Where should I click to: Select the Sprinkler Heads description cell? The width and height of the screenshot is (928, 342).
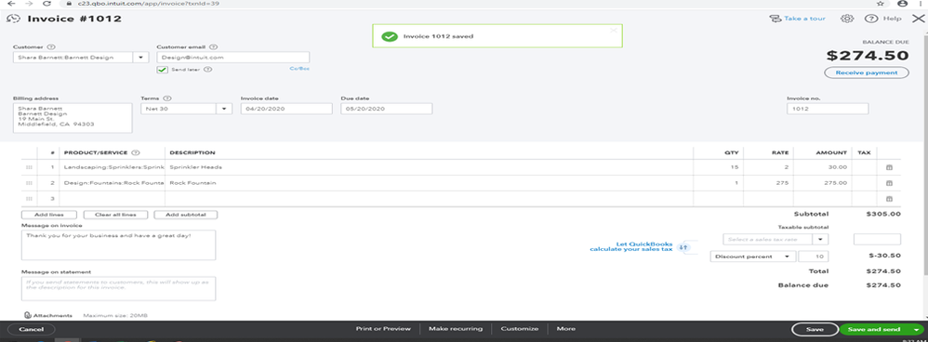click(x=429, y=167)
